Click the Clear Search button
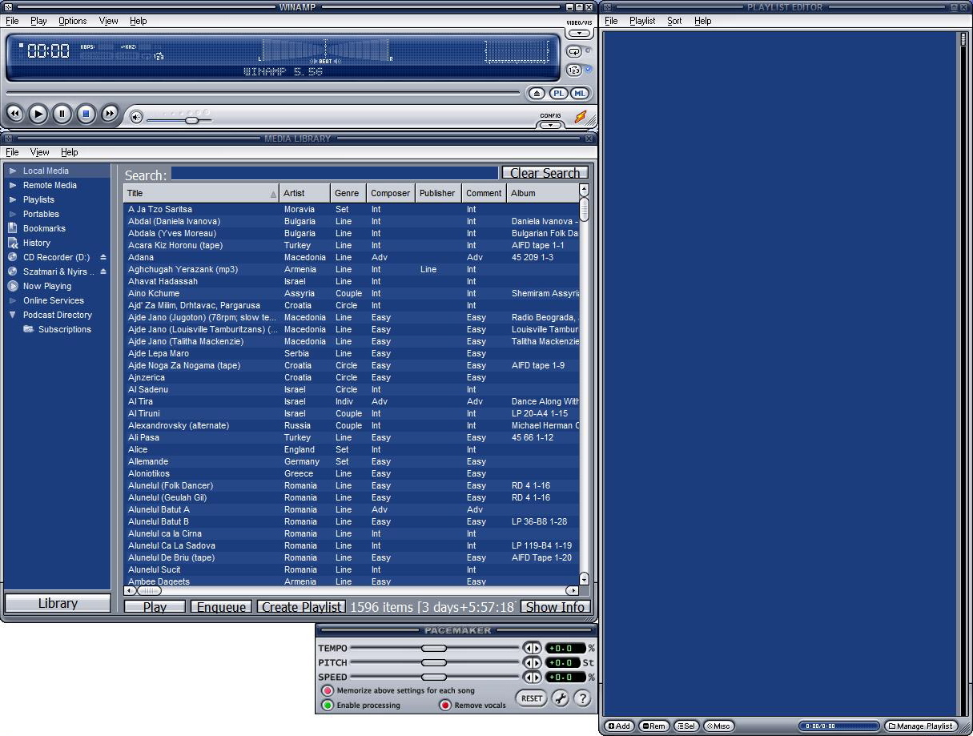This screenshot has width=973, height=736. (545, 172)
